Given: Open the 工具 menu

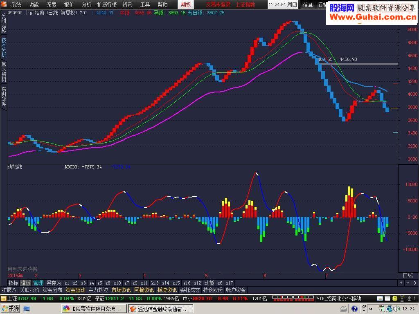Looking at the screenshot, I should pyautogui.click(x=145, y=4).
